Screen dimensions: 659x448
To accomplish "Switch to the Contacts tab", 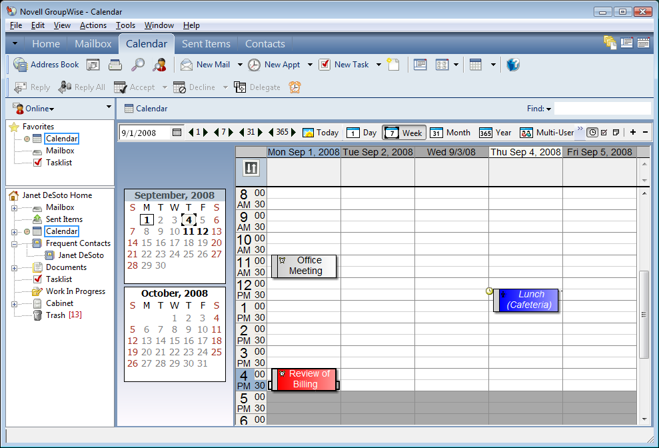I will point(265,44).
